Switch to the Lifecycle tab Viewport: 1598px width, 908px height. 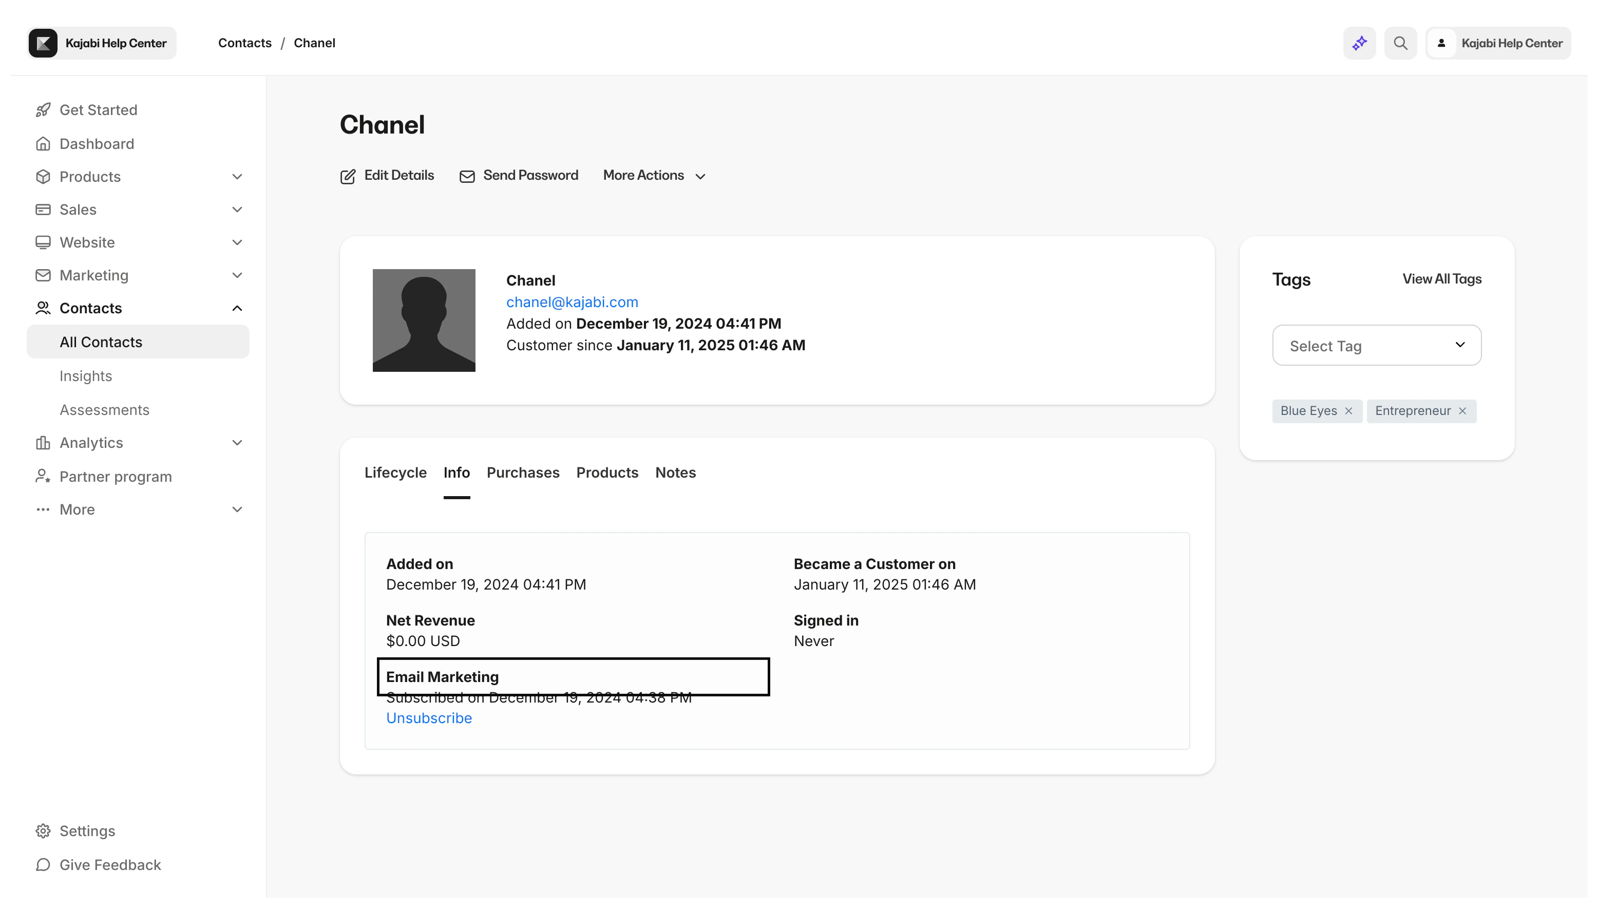pos(395,472)
